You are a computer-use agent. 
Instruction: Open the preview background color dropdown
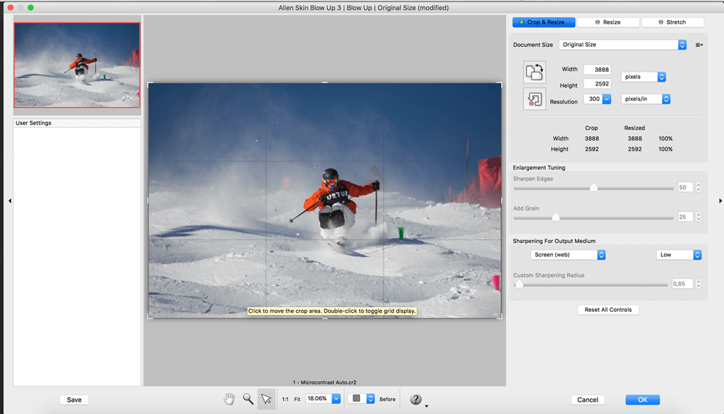[361, 398]
